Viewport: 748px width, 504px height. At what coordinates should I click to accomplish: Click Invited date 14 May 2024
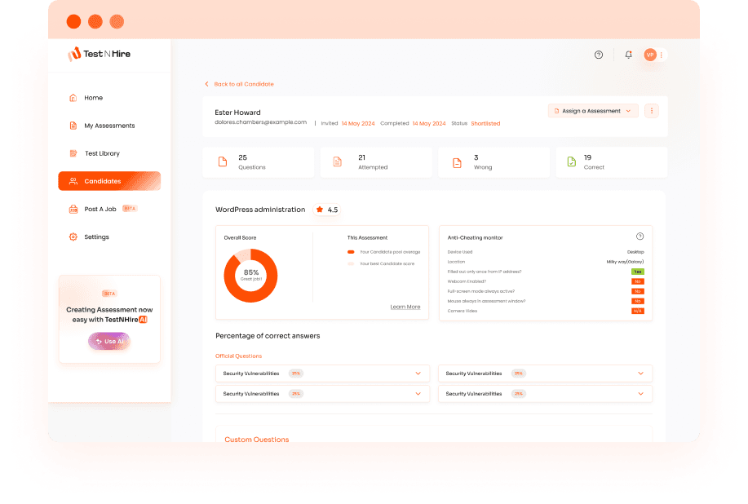pos(358,123)
